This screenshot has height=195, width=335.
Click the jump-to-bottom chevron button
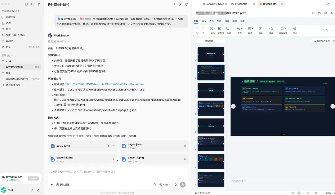pos(118,160)
